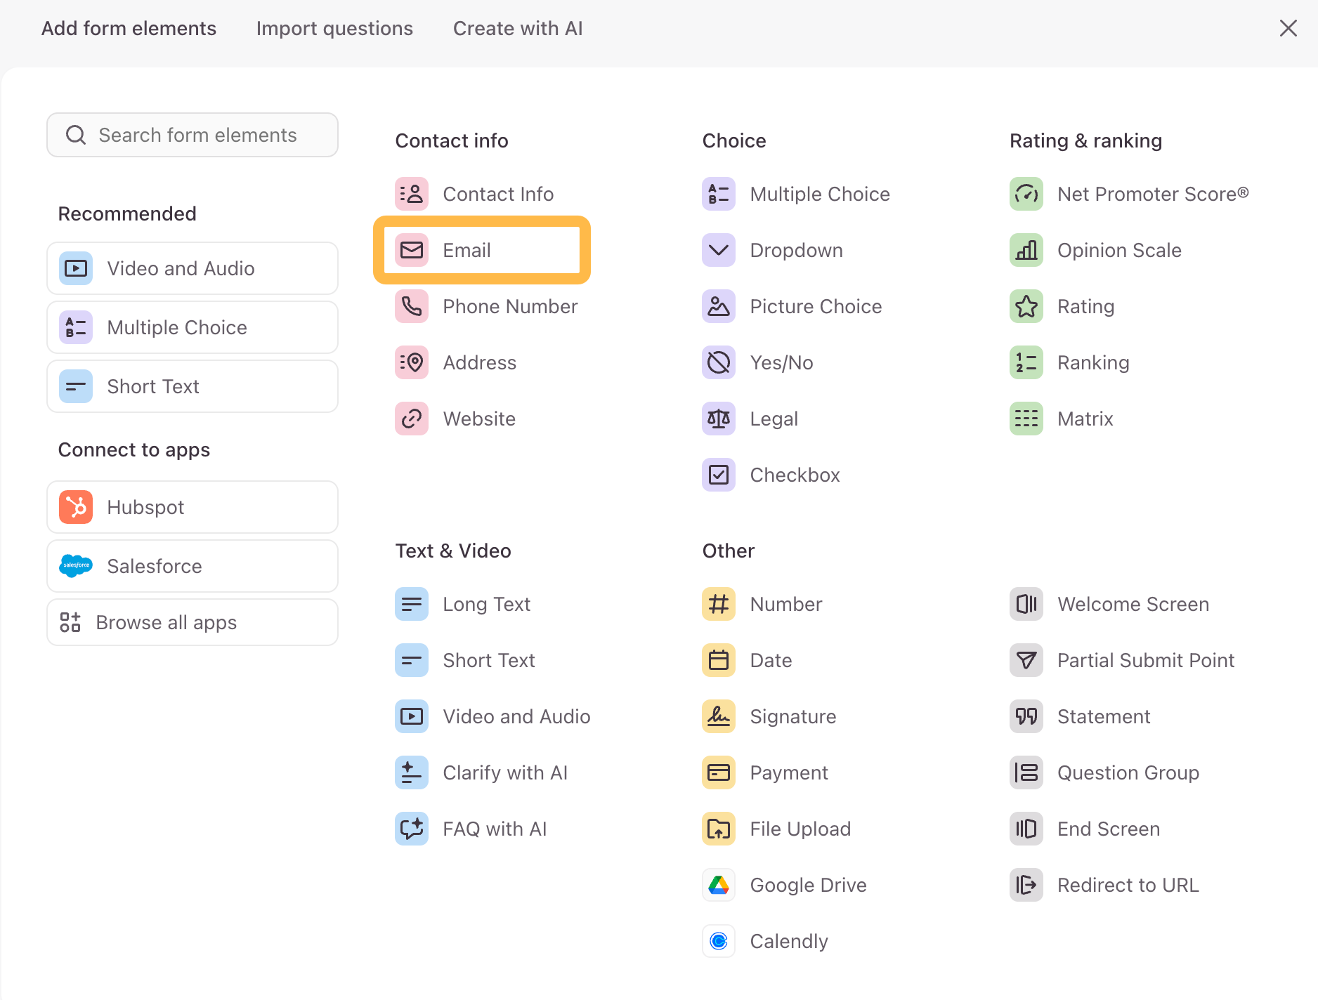Add a Yes/No question element

[x=781, y=362]
